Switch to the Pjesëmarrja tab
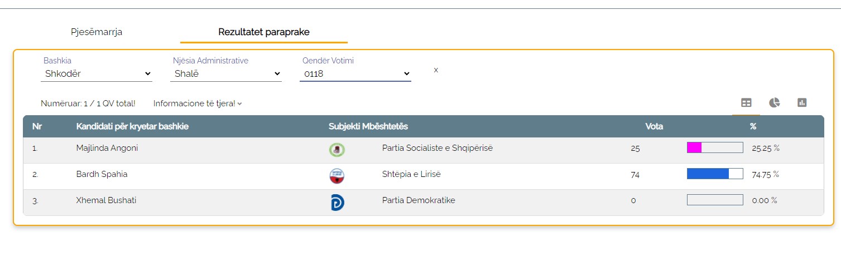This screenshot has height=271, width=841. (x=97, y=32)
